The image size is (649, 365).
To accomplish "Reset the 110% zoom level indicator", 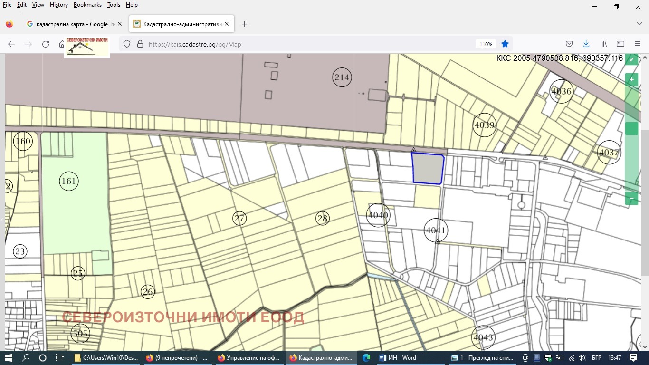I will (x=486, y=44).
